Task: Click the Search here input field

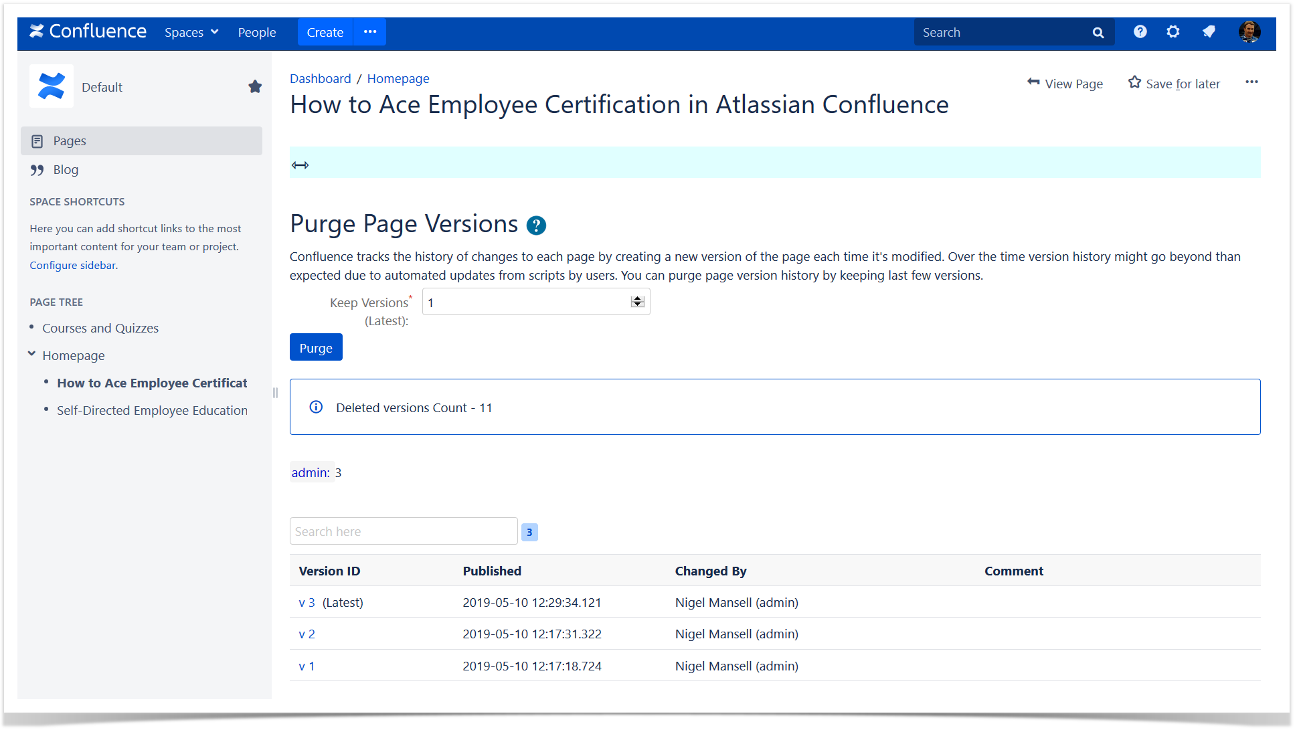Action: (x=404, y=531)
